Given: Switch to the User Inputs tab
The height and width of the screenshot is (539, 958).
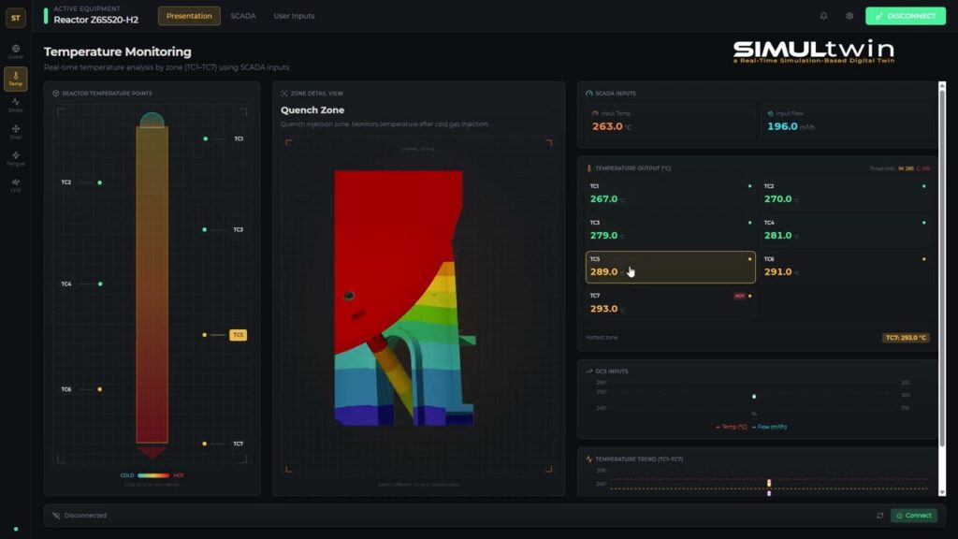Looking at the screenshot, I should pos(294,16).
